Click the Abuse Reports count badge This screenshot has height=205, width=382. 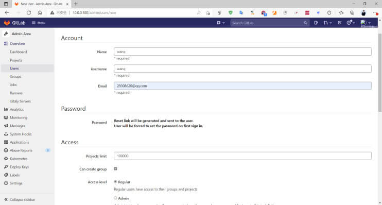(x=48, y=150)
